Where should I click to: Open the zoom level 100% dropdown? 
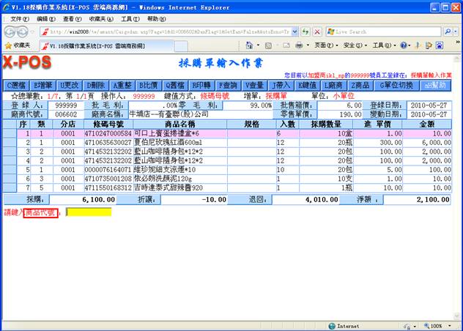(440, 325)
